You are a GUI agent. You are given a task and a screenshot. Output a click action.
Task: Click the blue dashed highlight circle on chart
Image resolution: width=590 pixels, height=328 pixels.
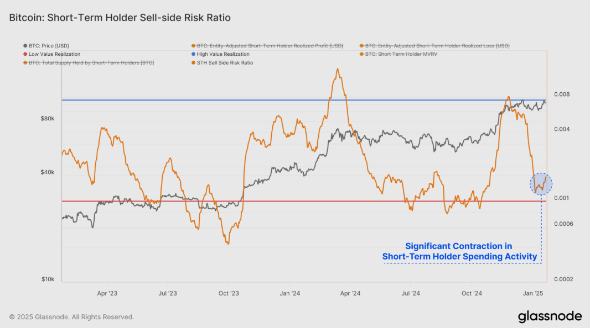pos(541,183)
